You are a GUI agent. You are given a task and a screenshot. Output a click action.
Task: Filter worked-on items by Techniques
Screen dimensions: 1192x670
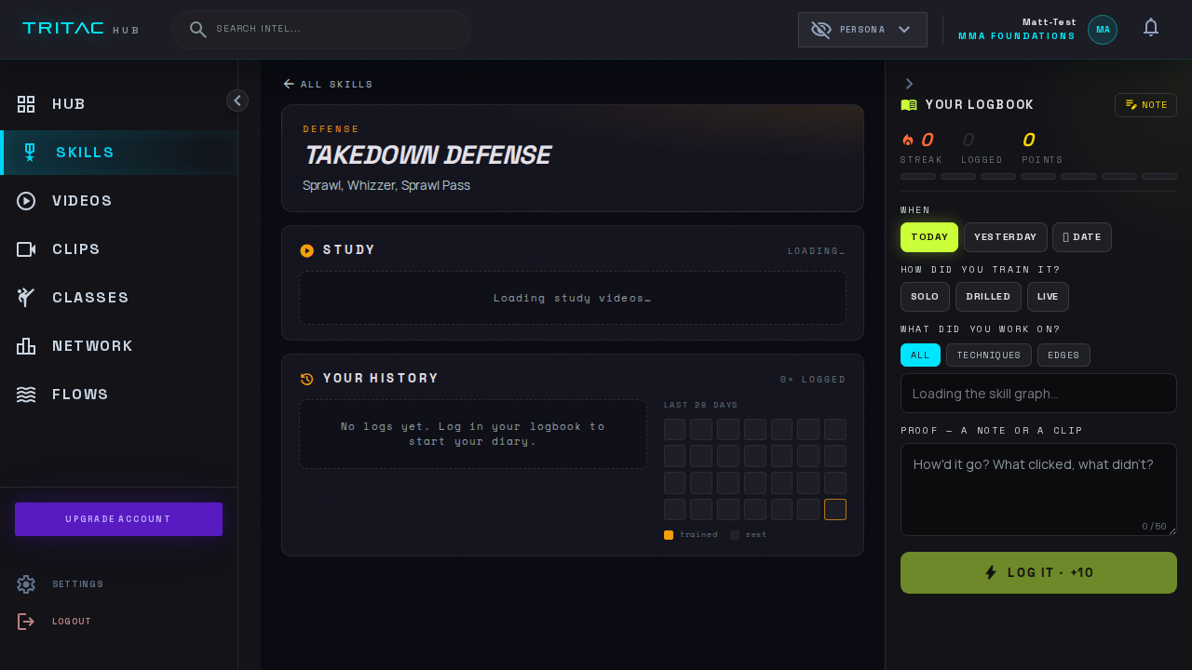pyautogui.click(x=989, y=355)
